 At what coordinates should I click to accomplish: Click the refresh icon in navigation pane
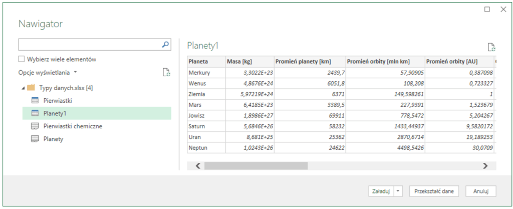tap(167, 73)
